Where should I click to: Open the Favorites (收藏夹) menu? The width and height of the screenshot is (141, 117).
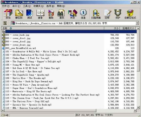click(x=39, y=6)
